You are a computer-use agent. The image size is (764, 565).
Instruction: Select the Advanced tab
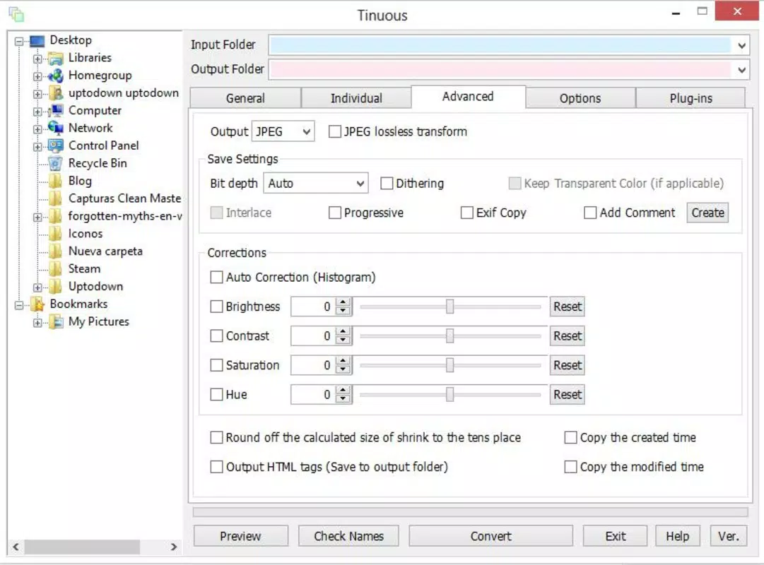469,97
